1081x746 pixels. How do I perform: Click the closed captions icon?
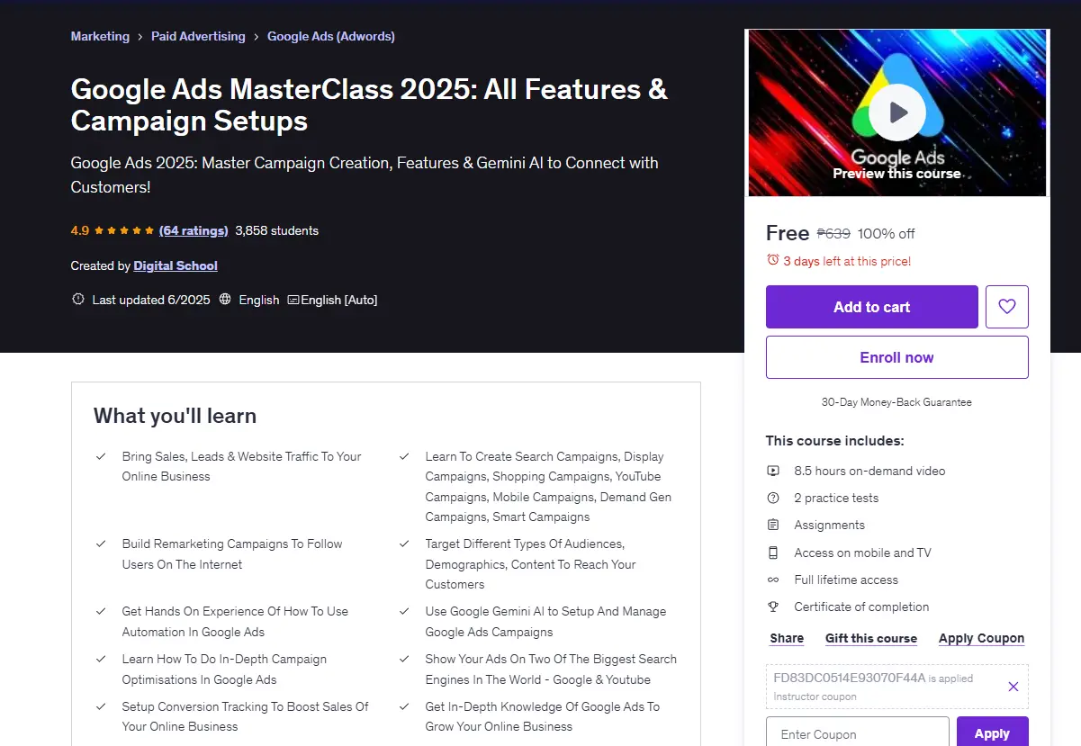[x=293, y=300]
